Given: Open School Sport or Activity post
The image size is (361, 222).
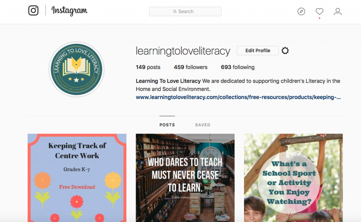Looking at the screenshot, I should 293,178.
